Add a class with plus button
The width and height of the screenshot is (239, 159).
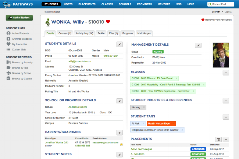pyautogui.click(x=226, y=73)
